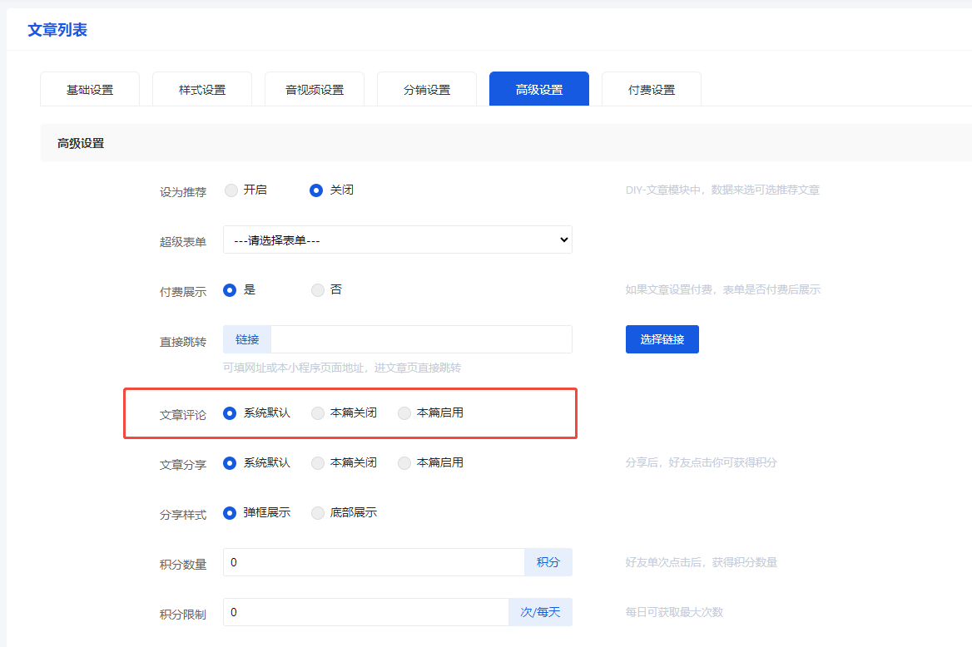Viewport: 972px width, 647px height.
Task: Set 文章评论 to 本篇启用
Action: pyautogui.click(x=404, y=413)
